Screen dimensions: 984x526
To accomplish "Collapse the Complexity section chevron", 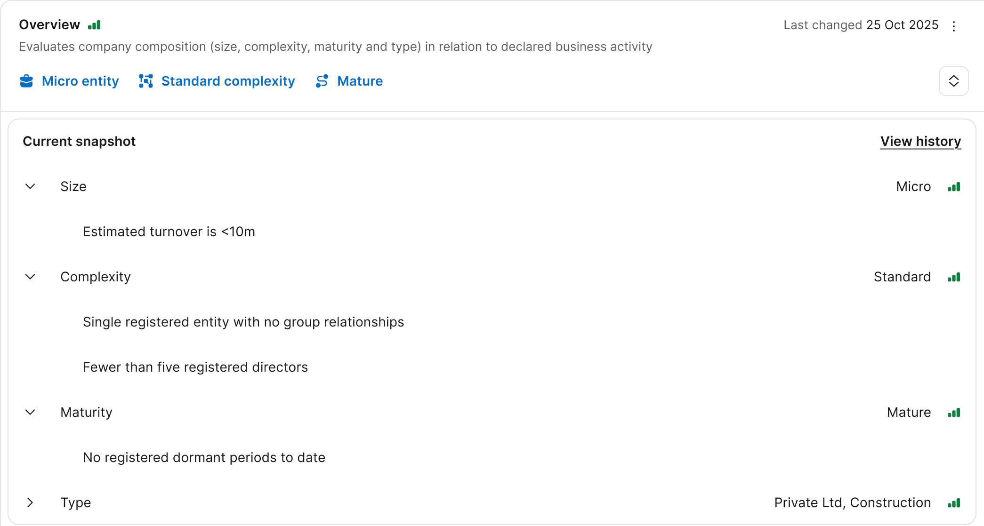I will (30, 277).
